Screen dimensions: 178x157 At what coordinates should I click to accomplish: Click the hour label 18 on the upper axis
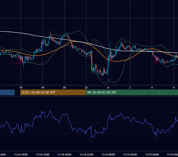(43, 88)
